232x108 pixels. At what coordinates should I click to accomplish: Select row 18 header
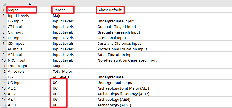[x=4, y=105]
